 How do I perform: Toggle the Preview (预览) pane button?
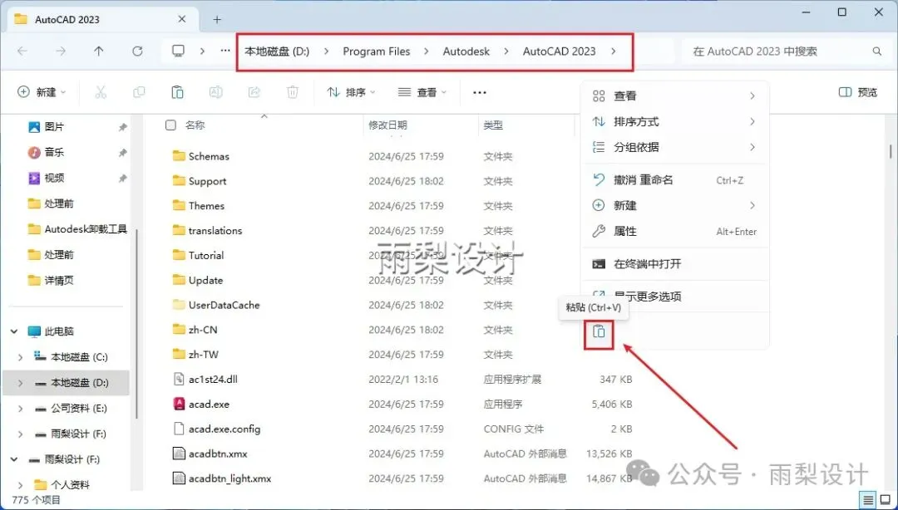pos(857,92)
